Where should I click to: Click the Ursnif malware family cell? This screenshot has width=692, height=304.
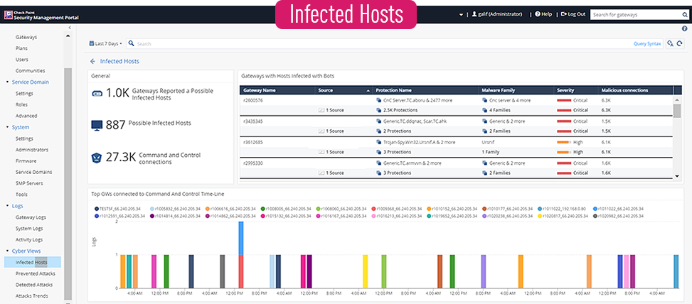click(x=489, y=142)
